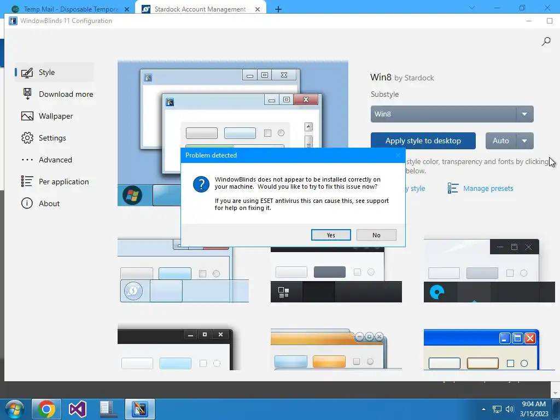Click the WindowBlinds 11 Configuration title icon
This screenshot has width=560, height=420.
pyautogui.click(x=13, y=21)
